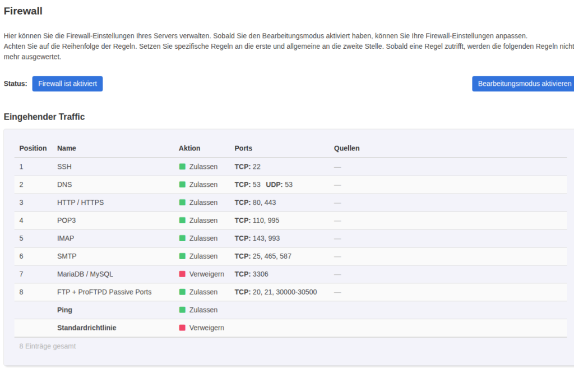Select the 'HTTP / HTTPS' rule name
This screenshot has height=368, width=574.
tap(81, 203)
